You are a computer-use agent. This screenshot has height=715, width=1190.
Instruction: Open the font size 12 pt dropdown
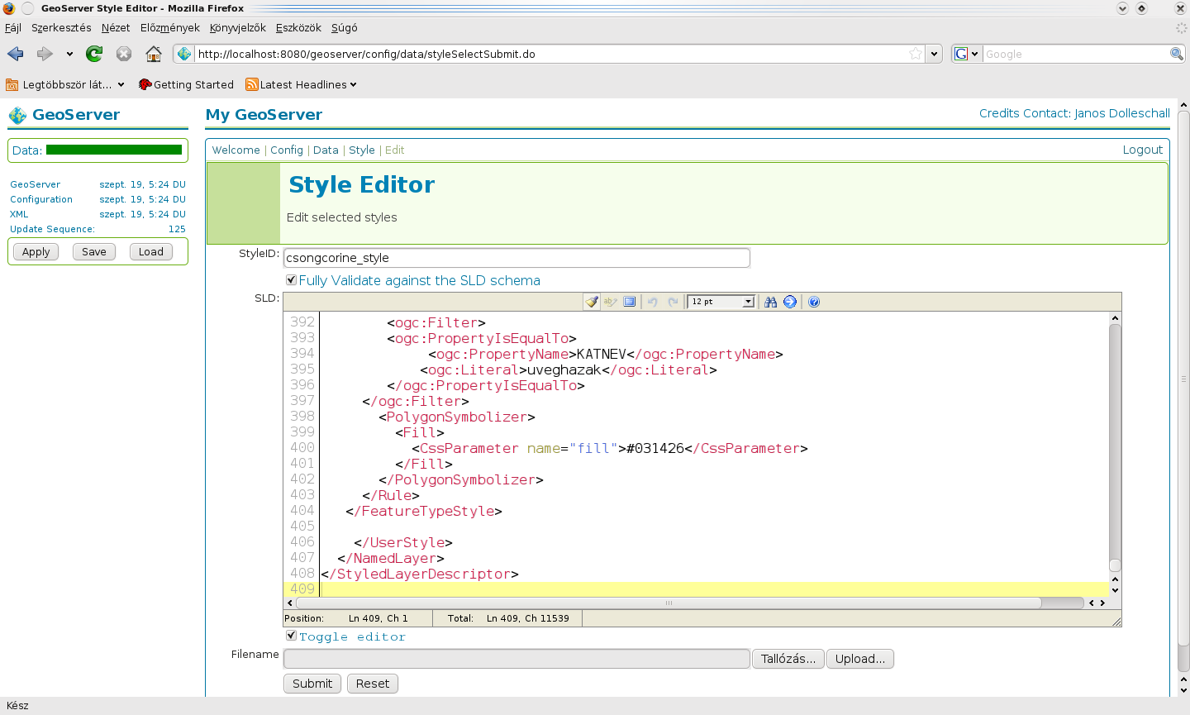(721, 302)
